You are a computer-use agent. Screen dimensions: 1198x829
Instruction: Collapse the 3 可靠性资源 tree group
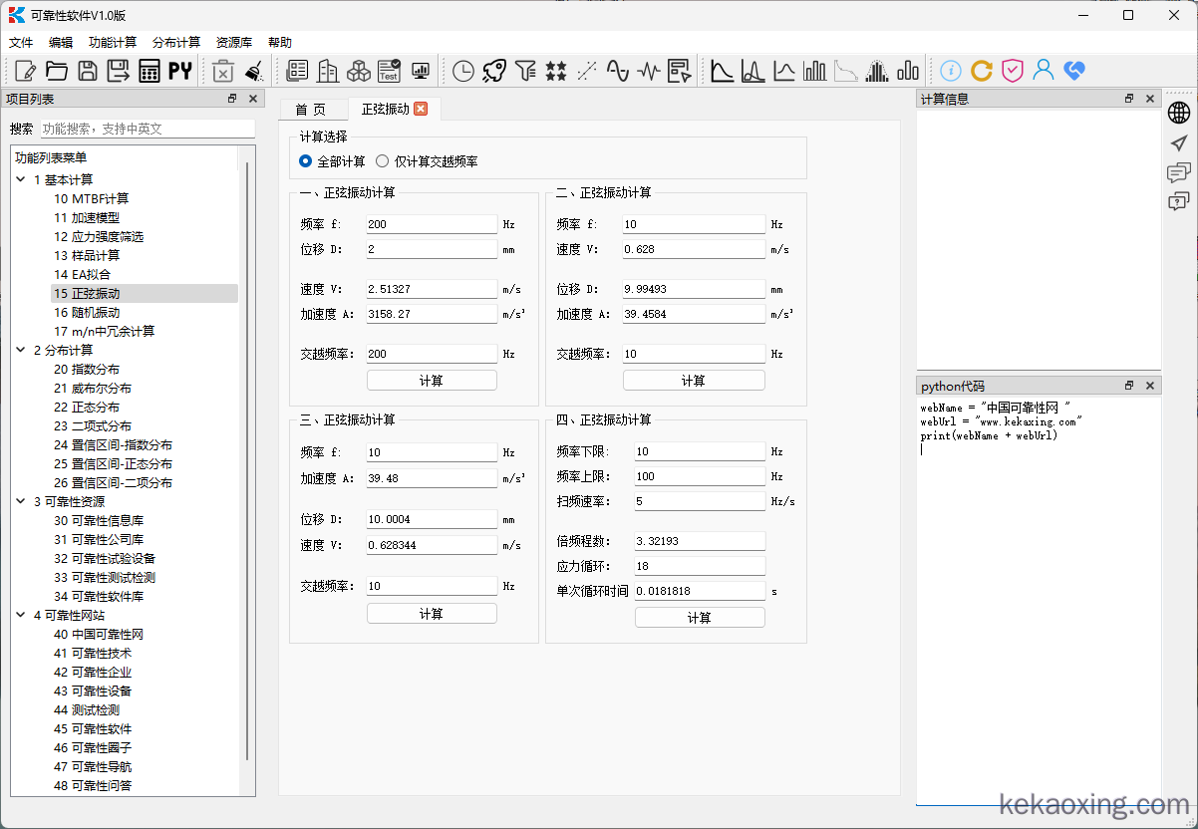point(22,502)
